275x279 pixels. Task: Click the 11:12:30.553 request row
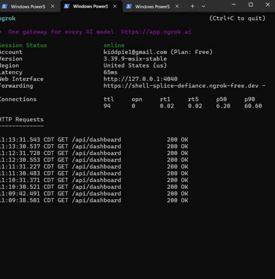[x=94, y=160]
